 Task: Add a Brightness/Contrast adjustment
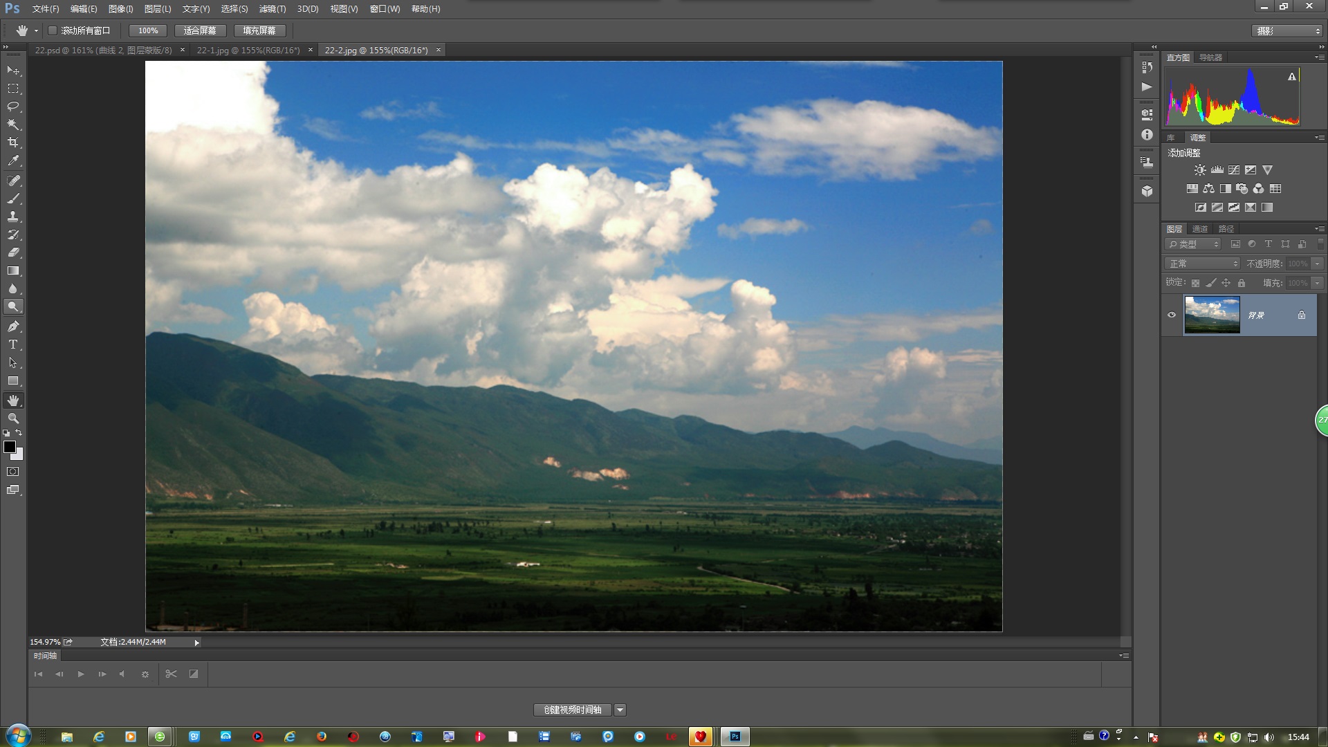(x=1200, y=170)
